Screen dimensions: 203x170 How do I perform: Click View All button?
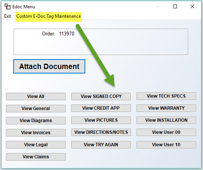(x=36, y=96)
